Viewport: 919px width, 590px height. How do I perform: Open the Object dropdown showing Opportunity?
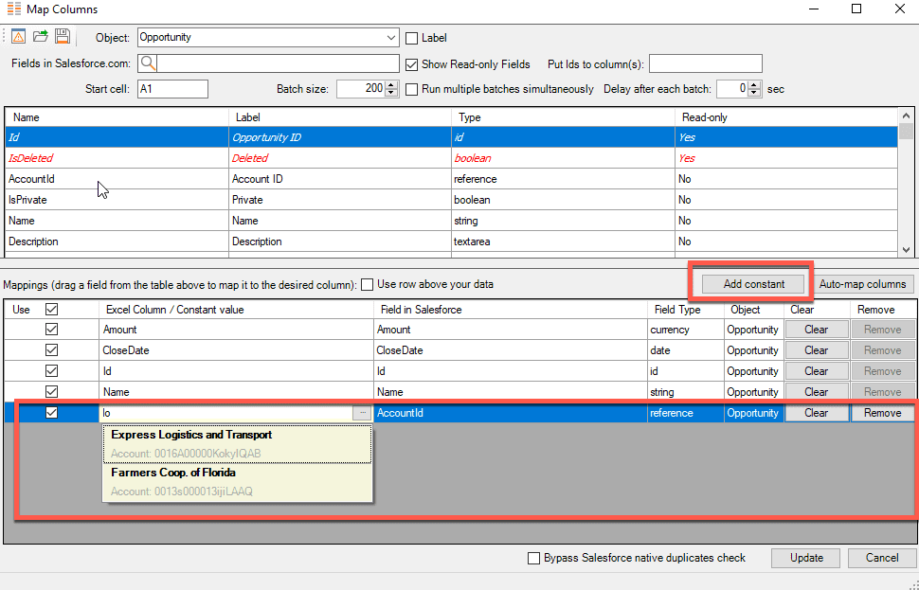(x=391, y=38)
